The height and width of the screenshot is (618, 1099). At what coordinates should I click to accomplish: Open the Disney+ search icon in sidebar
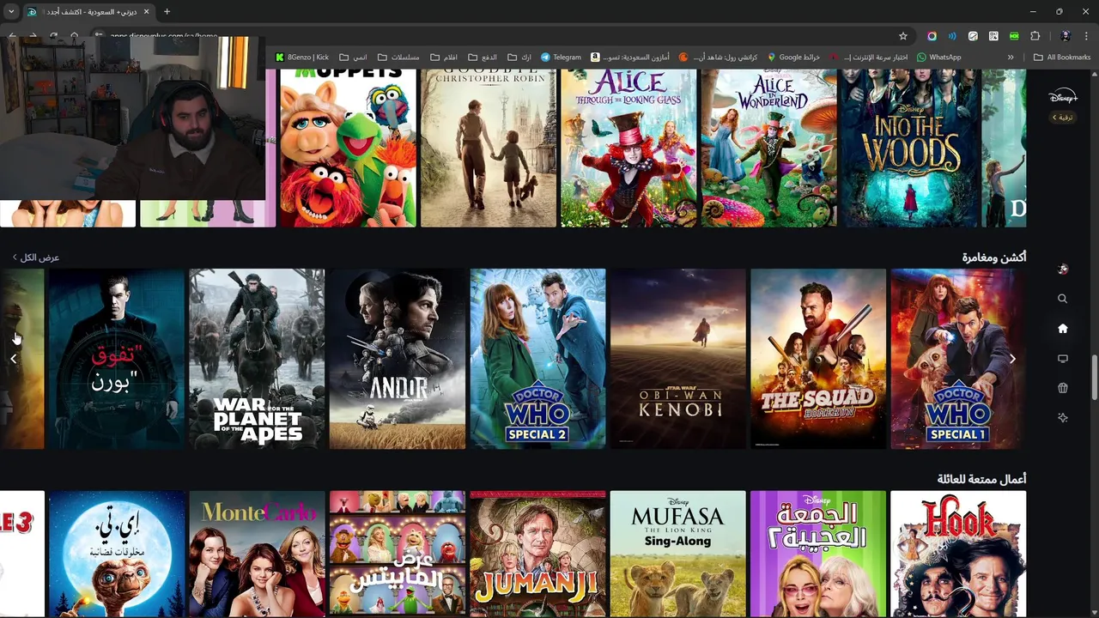1062,299
